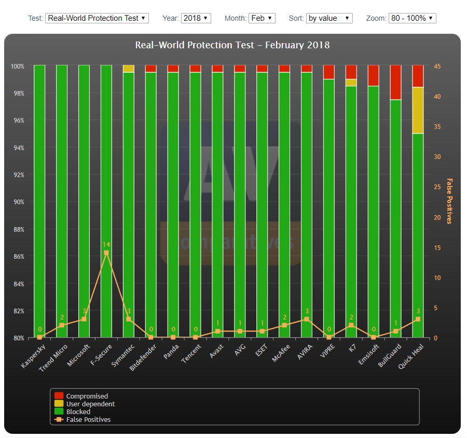Click the yellow user-dependent segment of Quick Heal bar
Screen dimensions: 467x438
point(418,110)
